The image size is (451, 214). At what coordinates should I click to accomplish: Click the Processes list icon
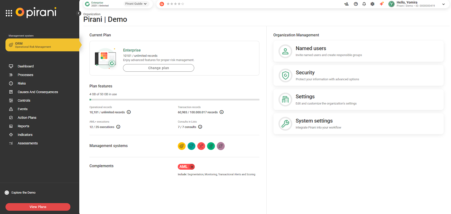(x=11, y=75)
